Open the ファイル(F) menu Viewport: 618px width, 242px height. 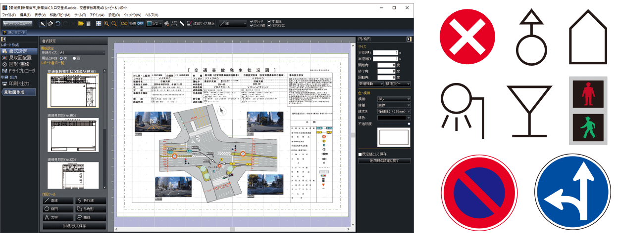[9, 15]
